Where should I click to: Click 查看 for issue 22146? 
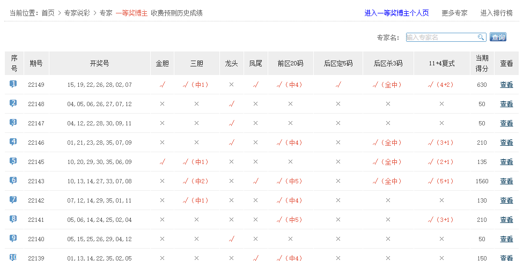[506, 143]
